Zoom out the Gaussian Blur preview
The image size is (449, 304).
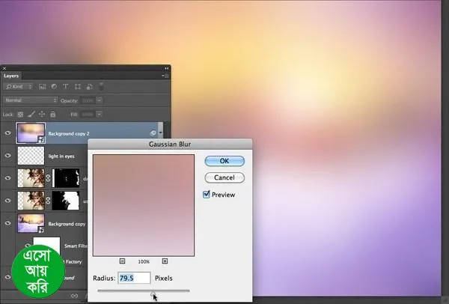(x=121, y=261)
